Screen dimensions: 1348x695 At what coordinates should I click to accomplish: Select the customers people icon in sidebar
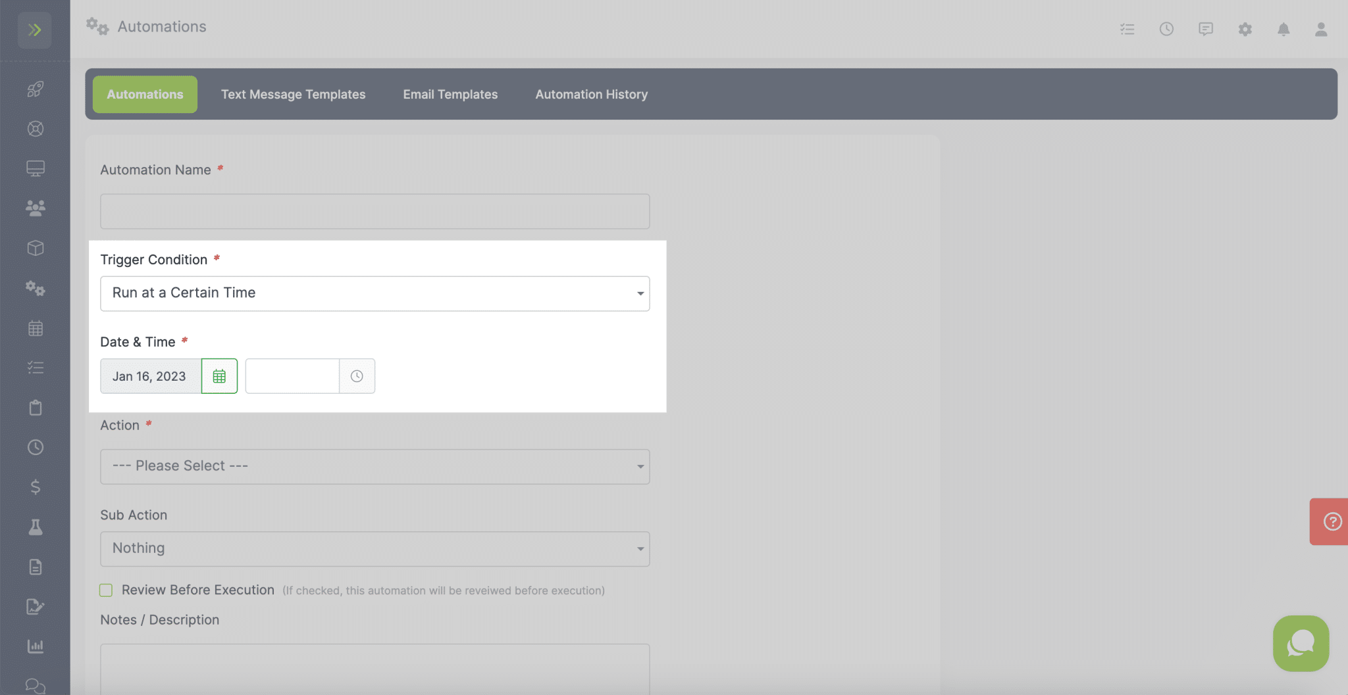click(36, 208)
